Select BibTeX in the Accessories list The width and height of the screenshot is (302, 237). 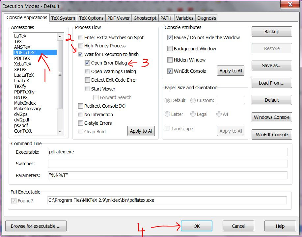click(x=35, y=97)
